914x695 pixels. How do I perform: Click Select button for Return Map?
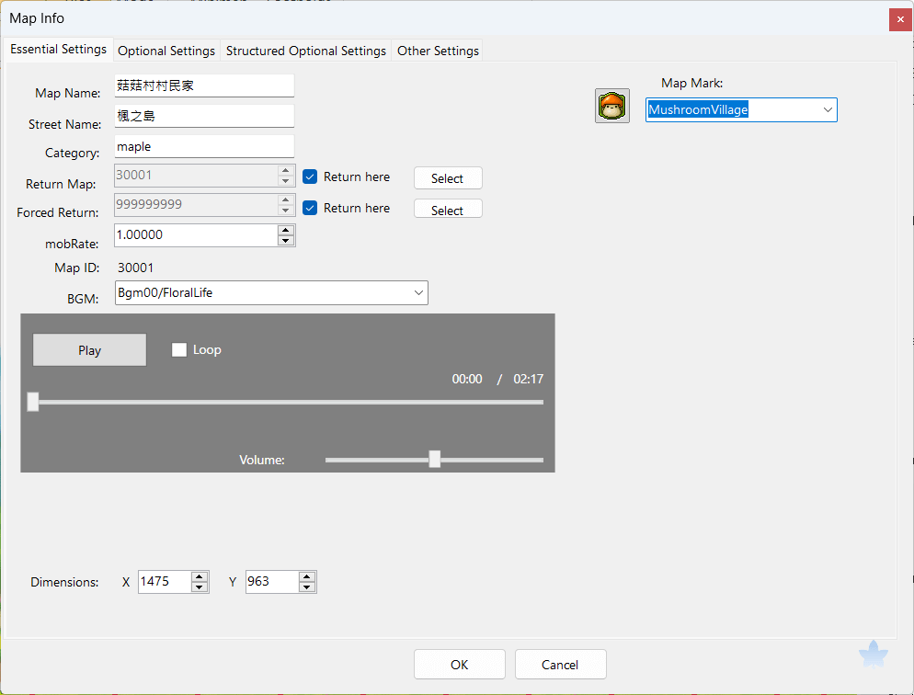[448, 178]
